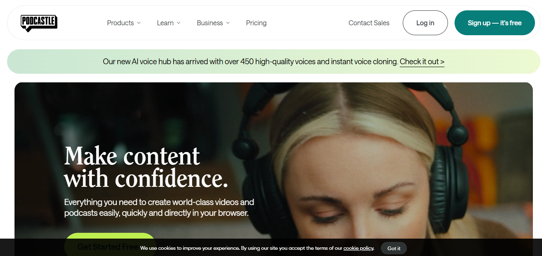Click the Podcastle logo
Viewport: 542px width, 256px height.
39,23
